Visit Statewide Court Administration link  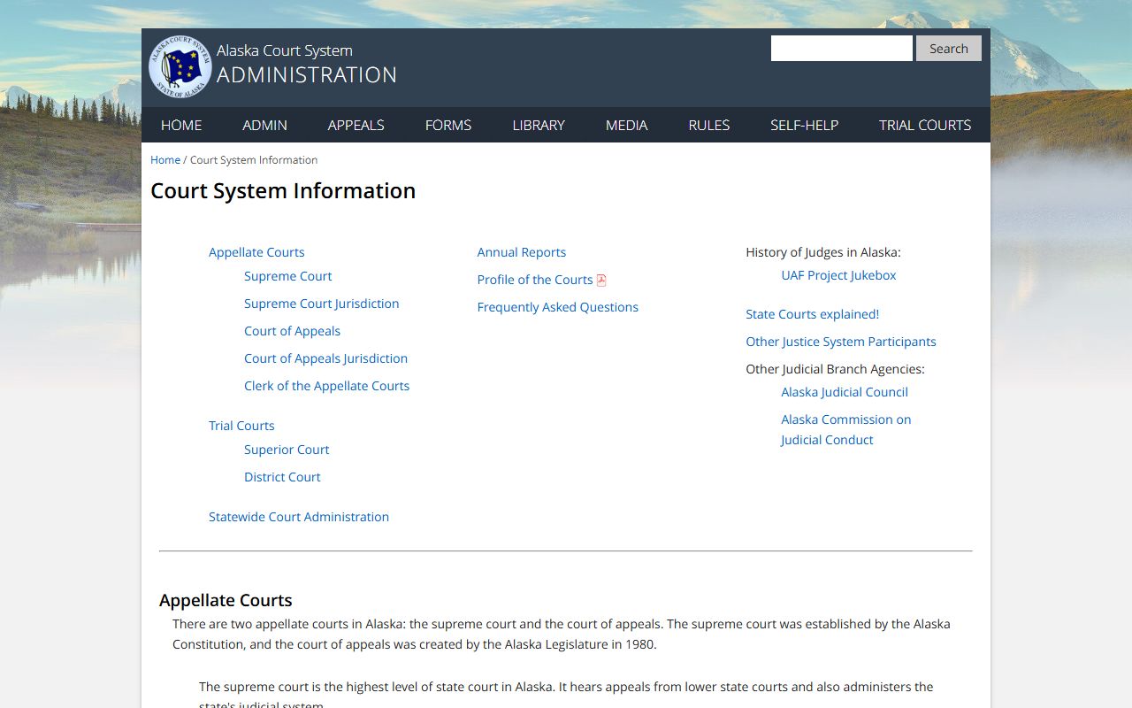[299, 517]
